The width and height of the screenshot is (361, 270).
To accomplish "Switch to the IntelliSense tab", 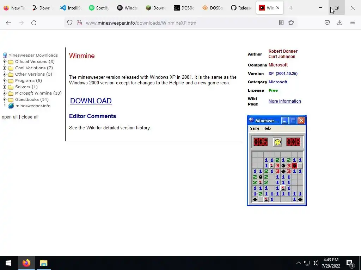I will 71,8.
